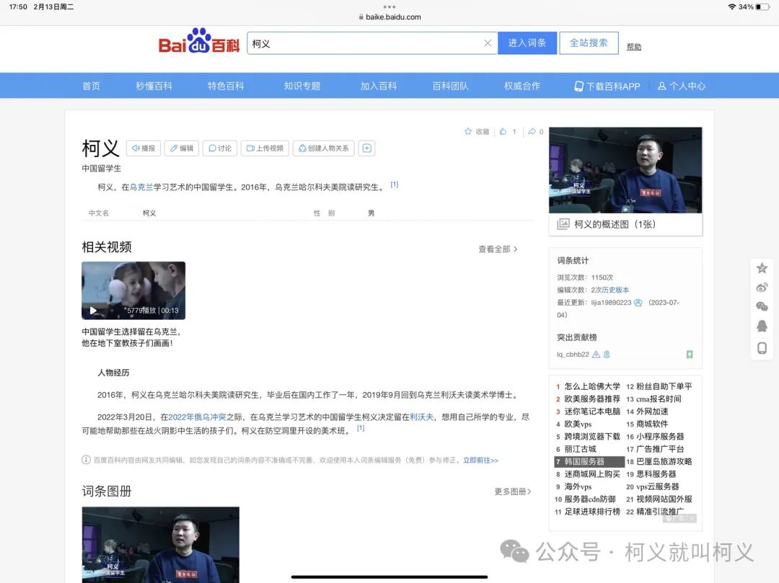Click contributor lq_cbhb22
This screenshot has width=779, height=583.
coord(573,355)
